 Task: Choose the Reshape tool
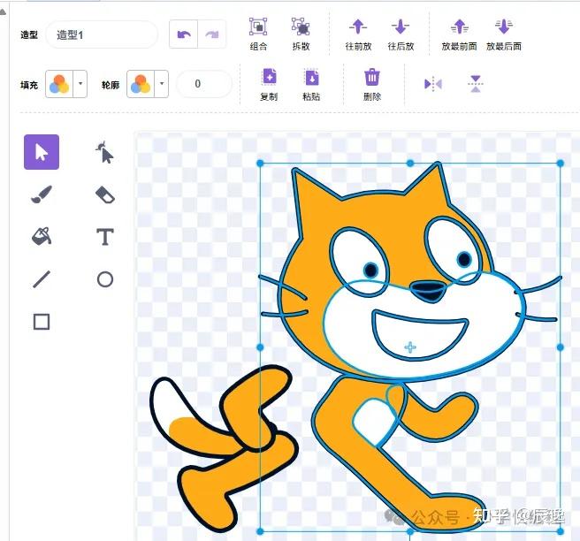pos(104,152)
